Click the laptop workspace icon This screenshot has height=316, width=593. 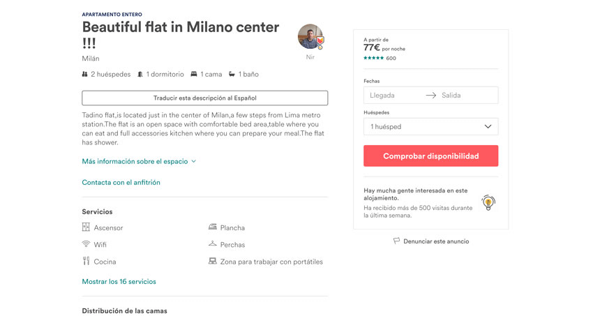[x=213, y=261]
